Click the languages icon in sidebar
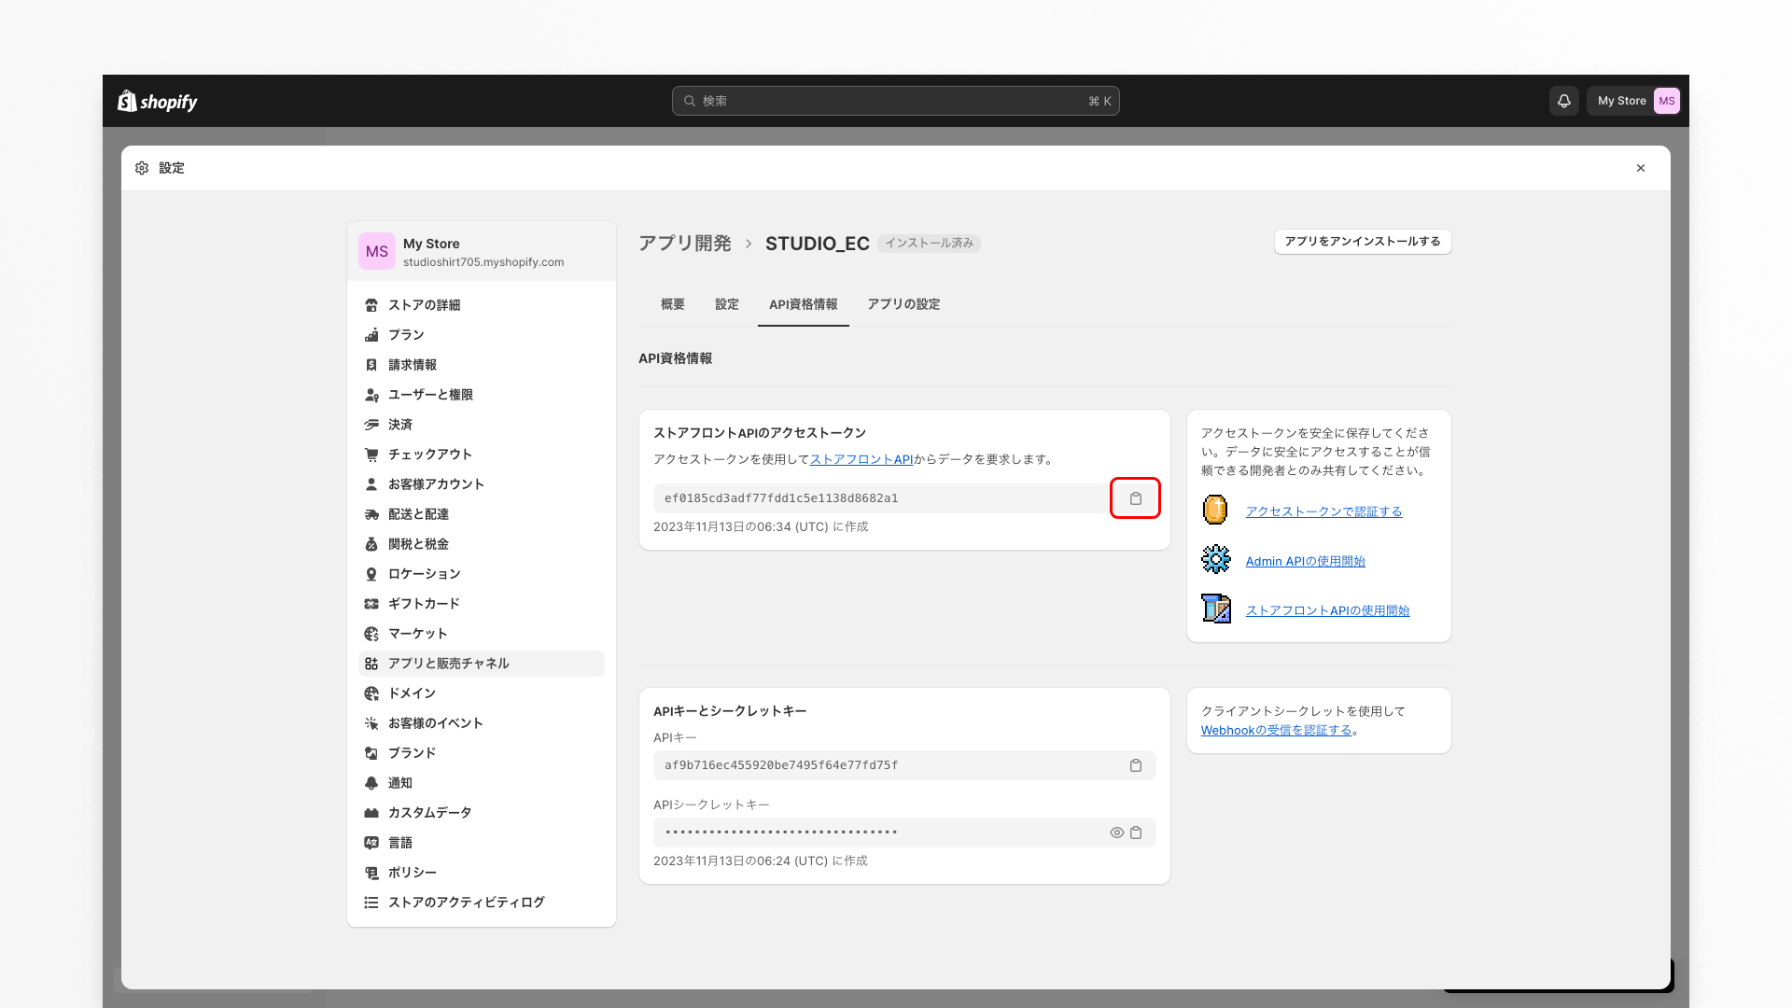 pyautogui.click(x=371, y=843)
